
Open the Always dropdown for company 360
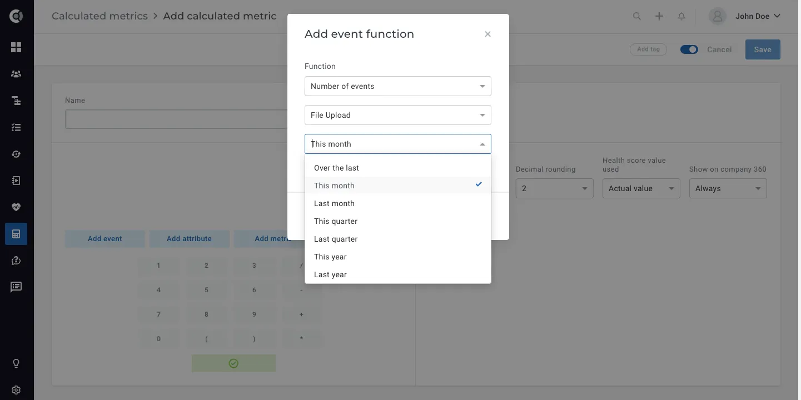(x=728, y=188)
